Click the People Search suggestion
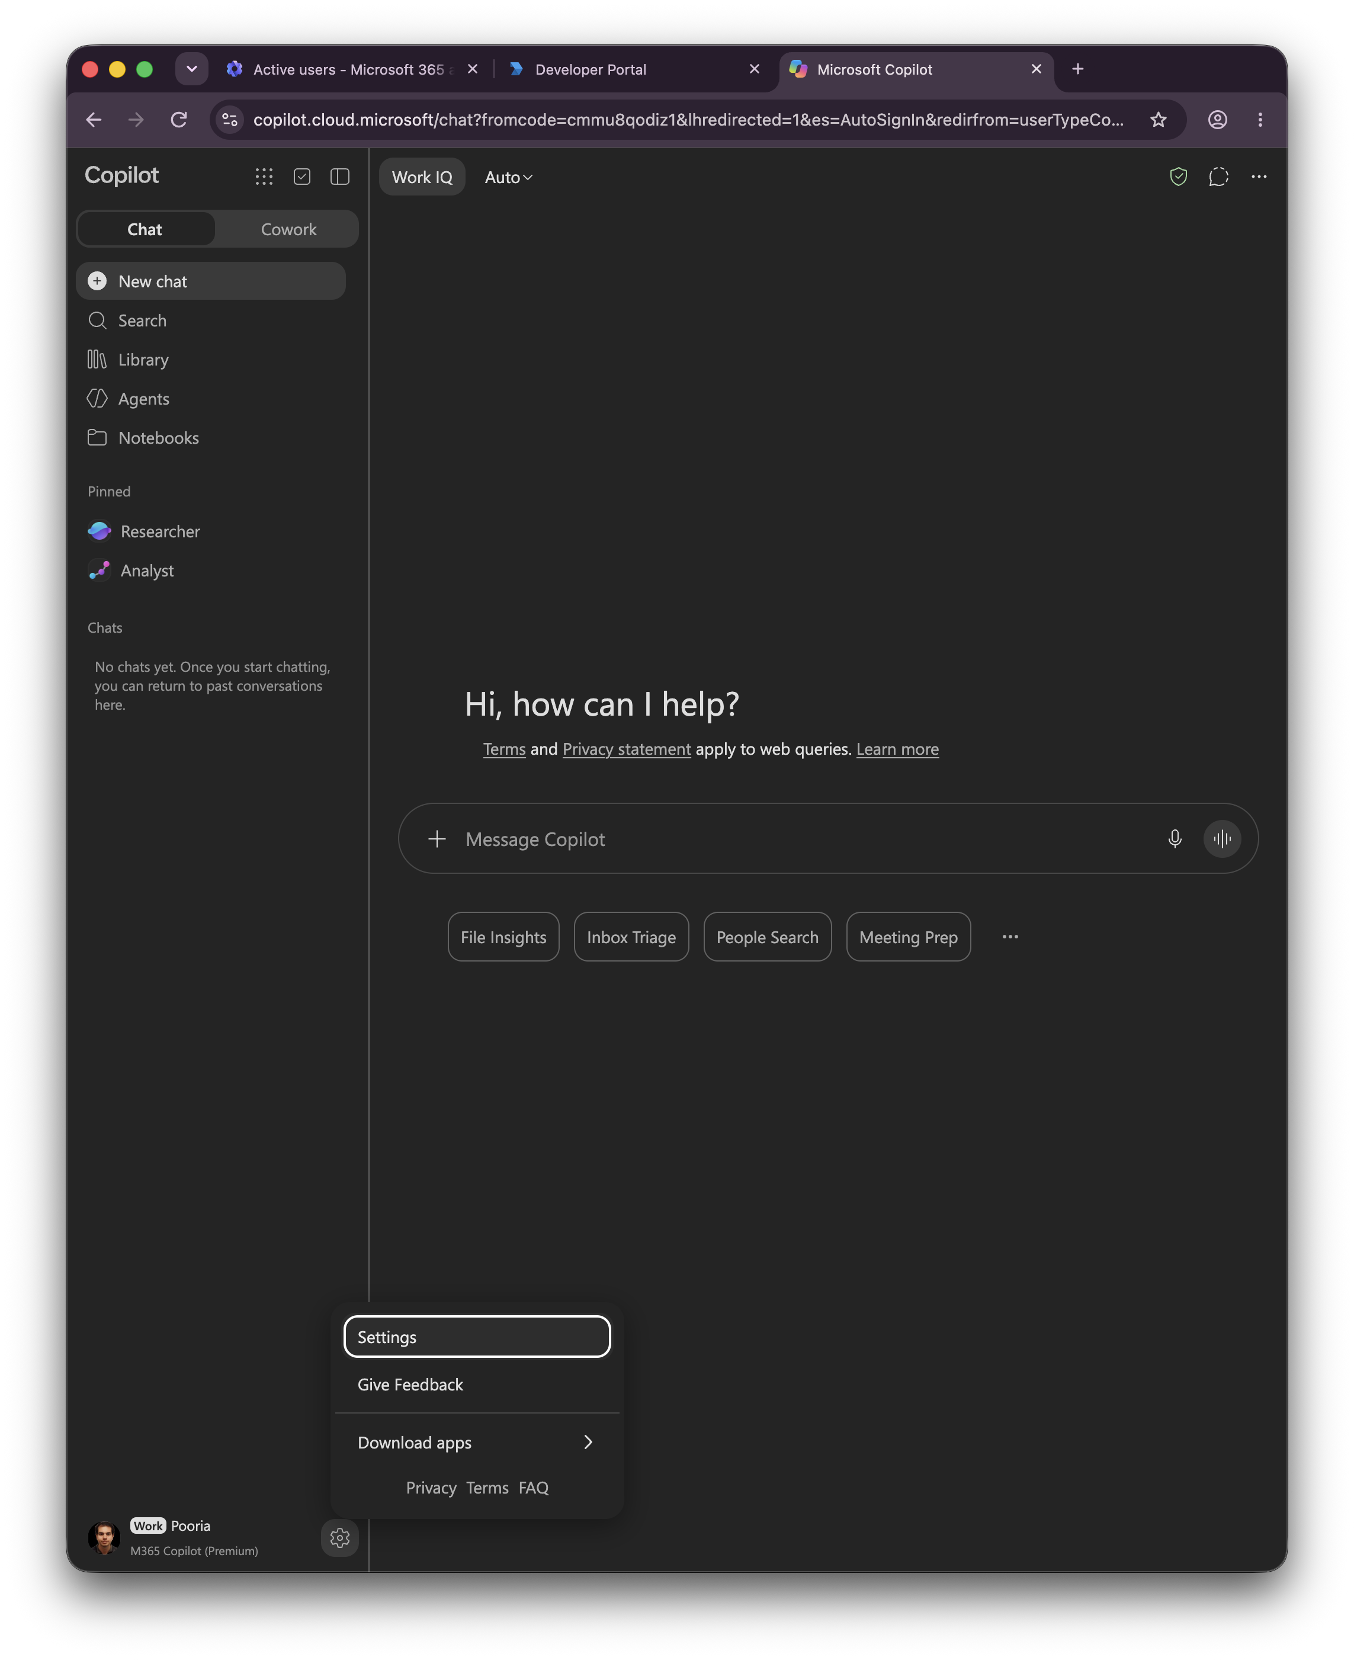The width and height of the screenshot is (1354, 1660). coord(768,937)
